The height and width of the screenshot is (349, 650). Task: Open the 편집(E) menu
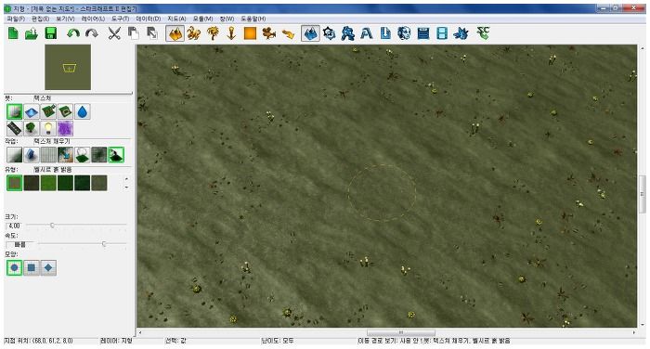[x=41, y=19]
